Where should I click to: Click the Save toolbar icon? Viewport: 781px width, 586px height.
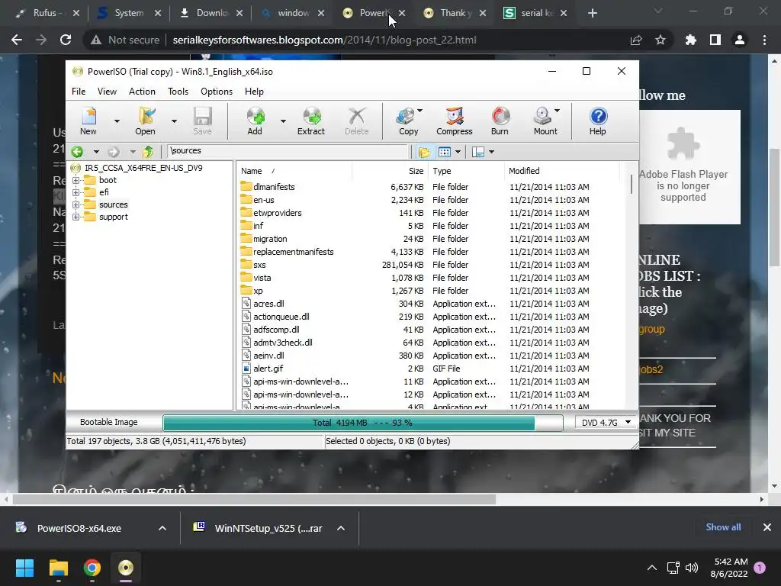202,121
